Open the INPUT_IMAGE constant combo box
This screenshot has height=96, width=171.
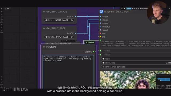tap(59, 20)
